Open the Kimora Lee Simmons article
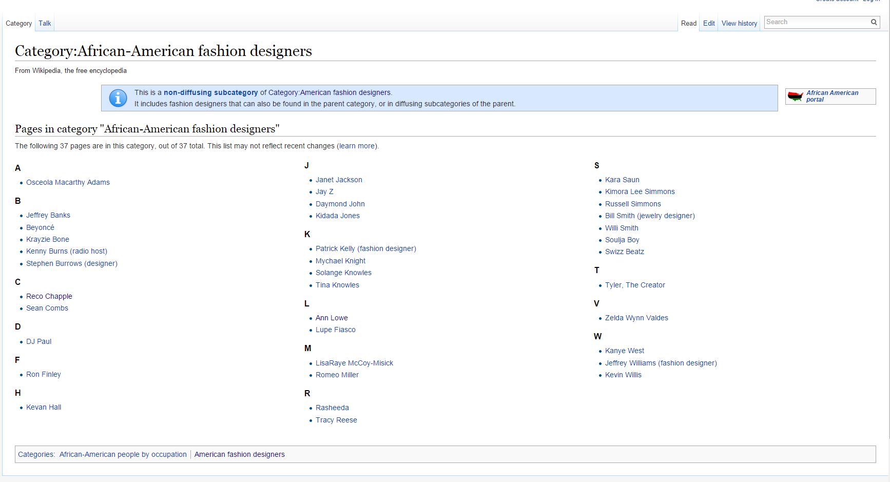 (640, 191)
